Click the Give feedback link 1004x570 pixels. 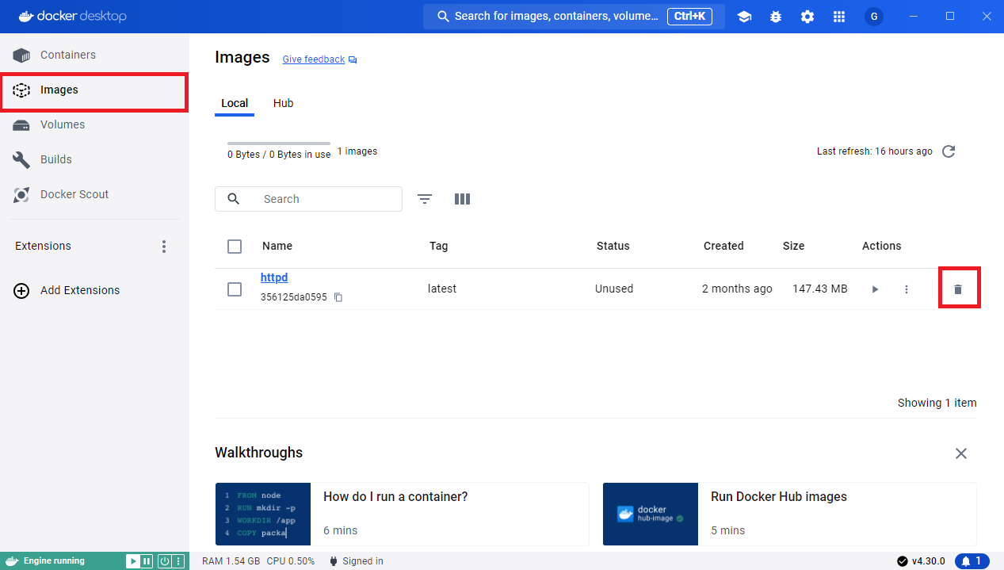(x=314, y=59)
